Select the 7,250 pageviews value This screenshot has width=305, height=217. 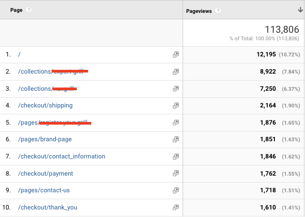pyautogui.click(x=268, y=89)
